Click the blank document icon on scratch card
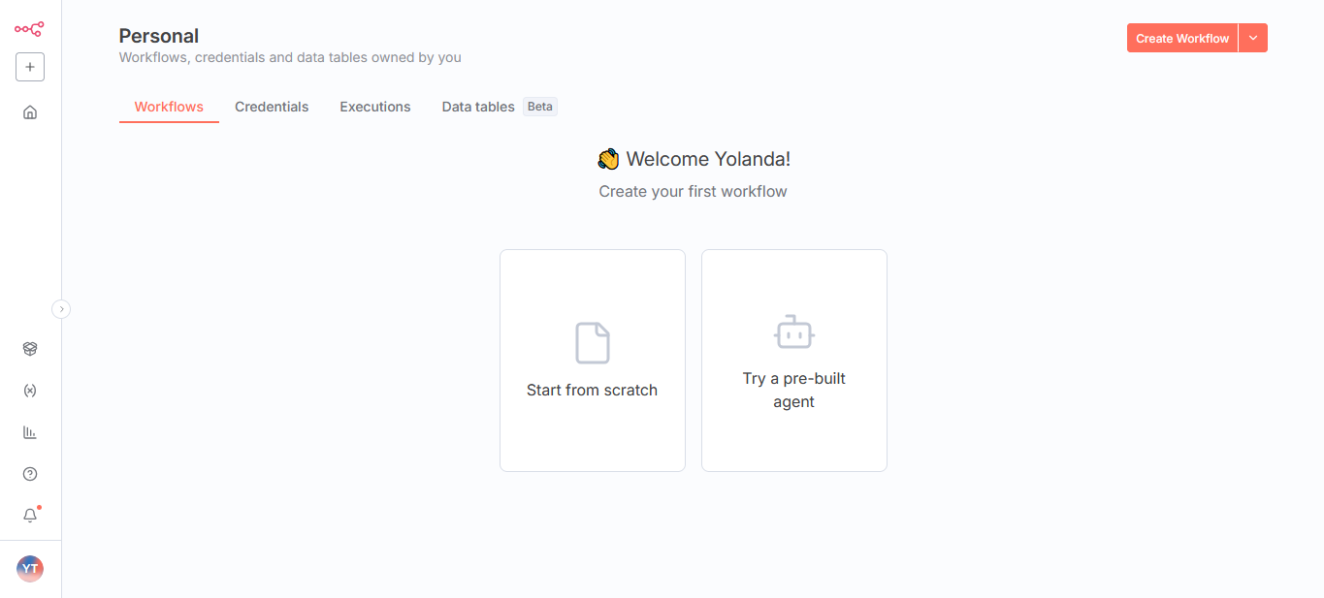Viewport: 1324px width, 598px height. click(593, 343)
